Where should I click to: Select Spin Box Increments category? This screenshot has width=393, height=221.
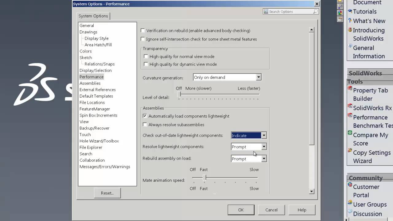coord(98,115)
